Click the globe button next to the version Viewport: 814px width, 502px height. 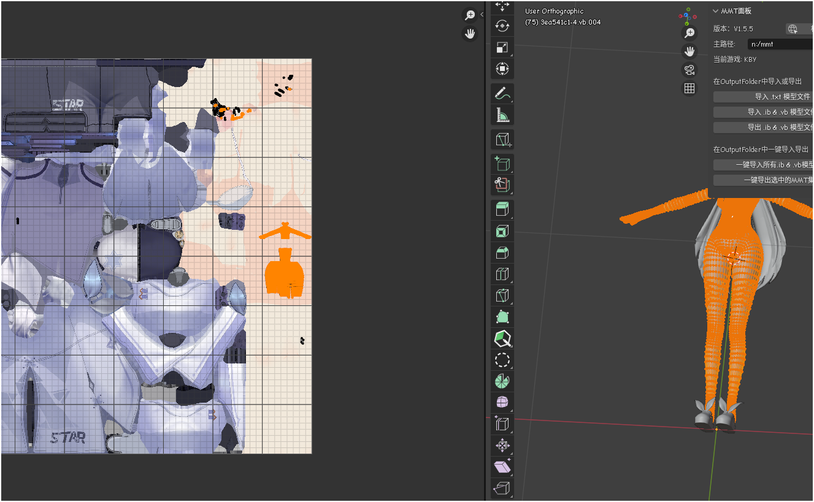coord(793,29)
